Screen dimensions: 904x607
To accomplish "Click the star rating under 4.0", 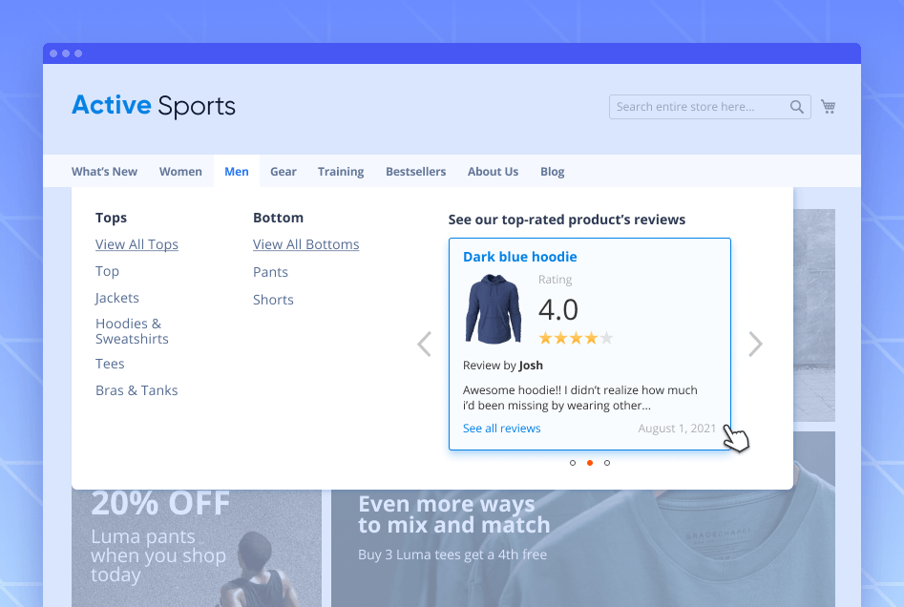I will pos(576,338).
